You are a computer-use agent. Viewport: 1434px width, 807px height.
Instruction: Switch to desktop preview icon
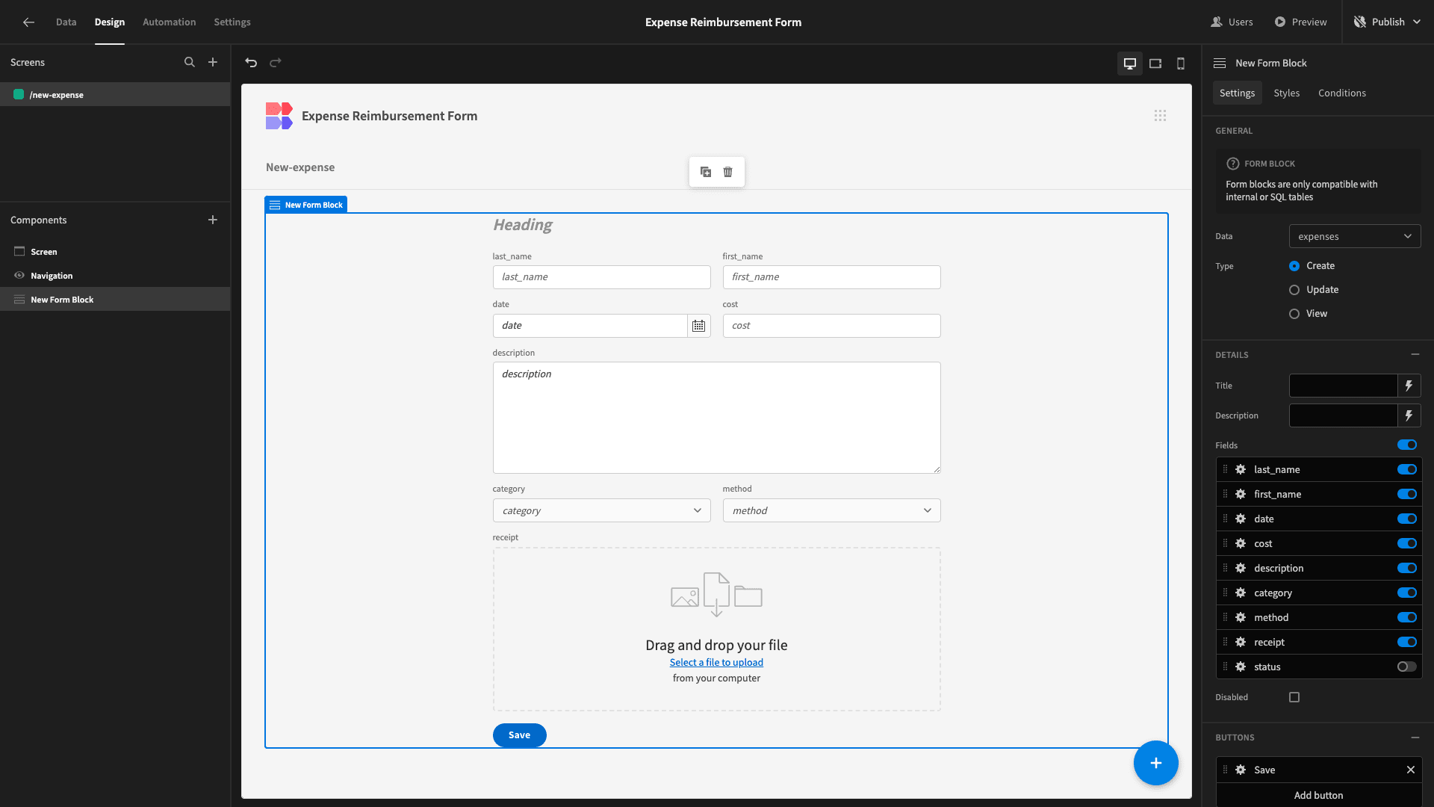click(1130, 64)
